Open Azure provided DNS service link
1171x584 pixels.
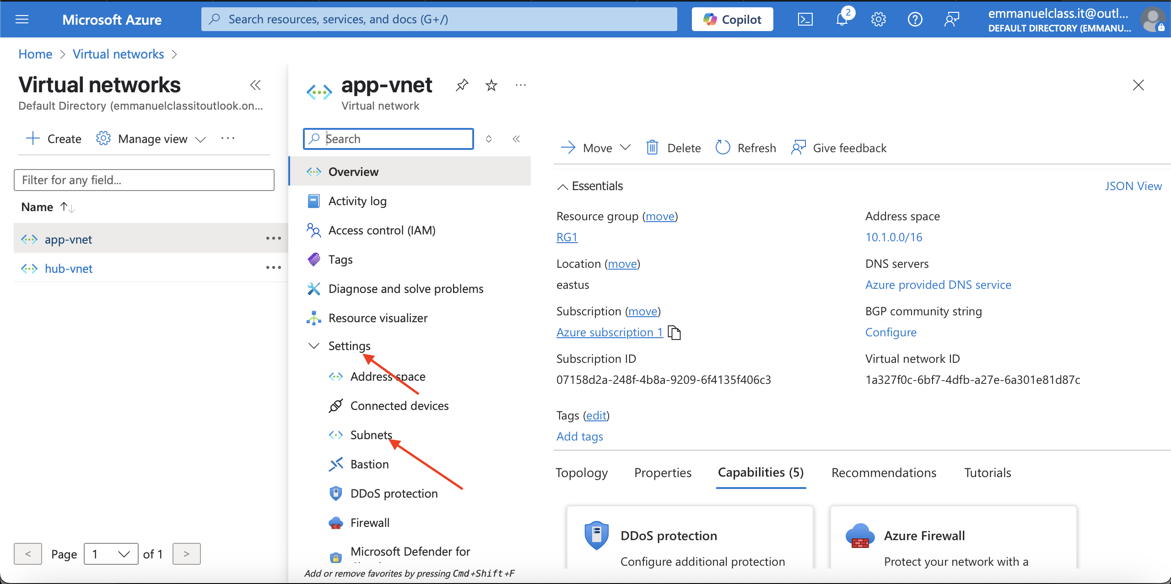click(938, 285)
